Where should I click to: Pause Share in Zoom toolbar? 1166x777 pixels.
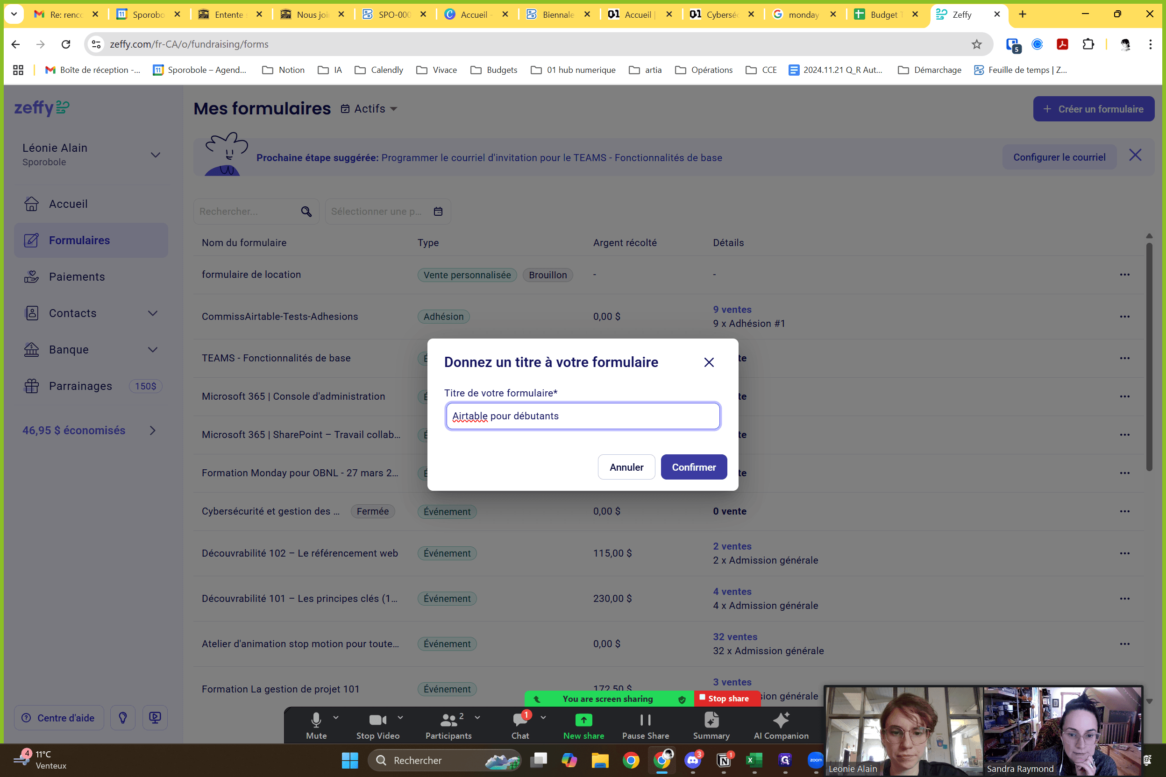(646, 726)
